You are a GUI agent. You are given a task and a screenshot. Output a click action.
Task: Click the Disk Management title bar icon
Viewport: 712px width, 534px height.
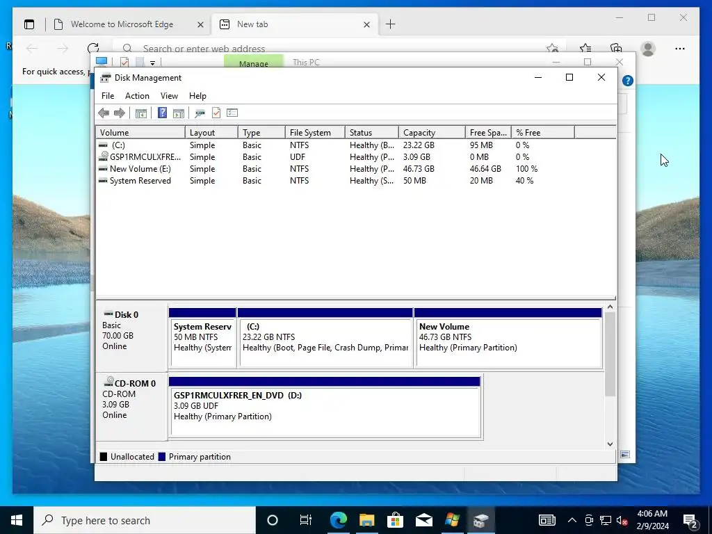pos(106,78)
